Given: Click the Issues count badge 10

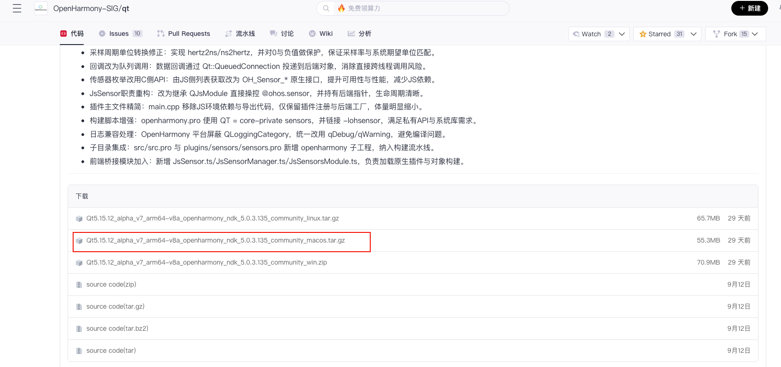Looking at the screenshot, I should coord(138,34).
